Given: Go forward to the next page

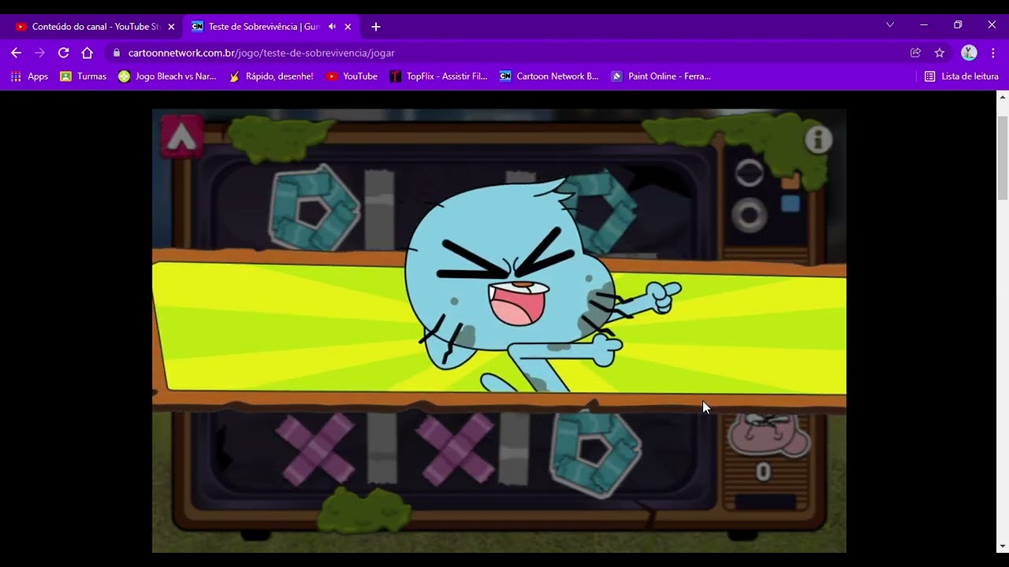Looking at the screenshot, I should point(40,53).
